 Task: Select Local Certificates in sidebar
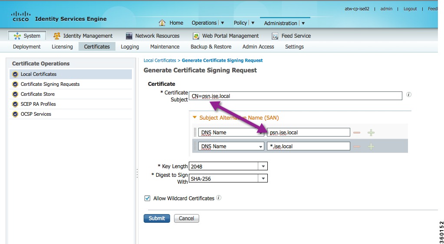click(x=71, y=74)
